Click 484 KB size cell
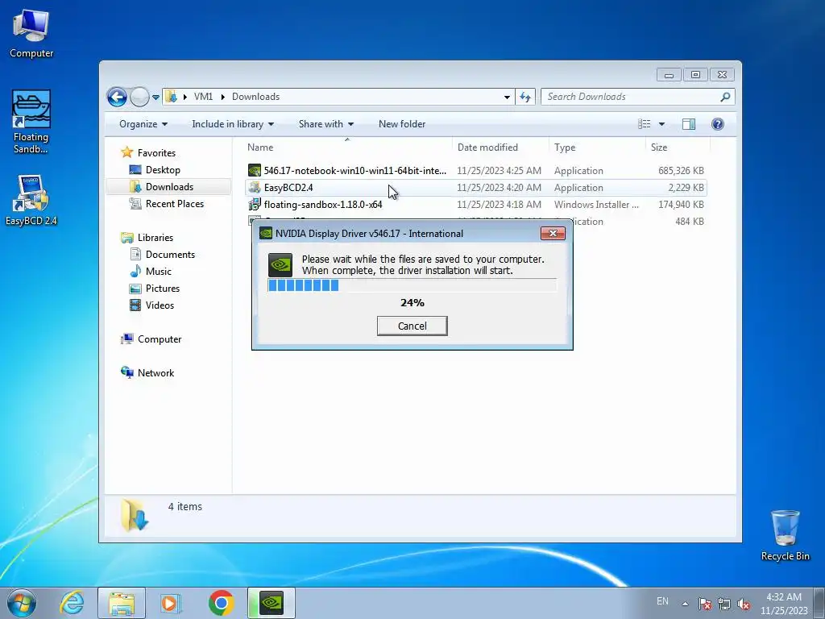 point(690,222)
